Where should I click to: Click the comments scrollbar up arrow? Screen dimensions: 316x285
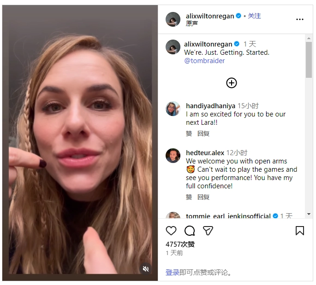(309, 38)
